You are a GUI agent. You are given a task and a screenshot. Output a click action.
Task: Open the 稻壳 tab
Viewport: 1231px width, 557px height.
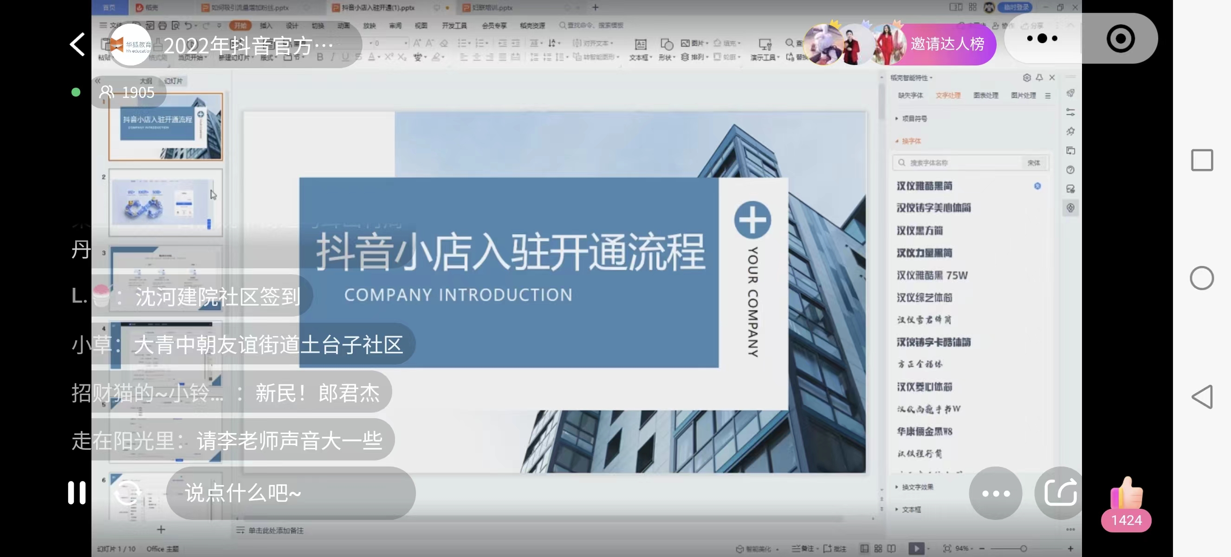pos(147,7)
